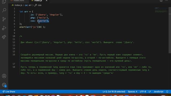This screenshot has width=171, height=96.
Task: Click the Live Share status bar button
Action: [9, 91]
